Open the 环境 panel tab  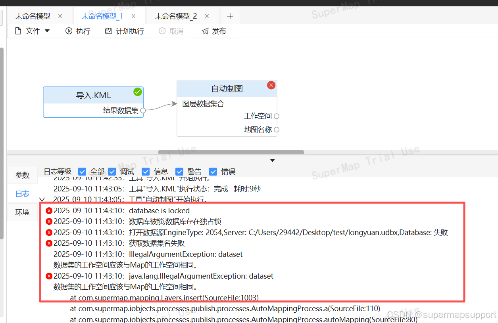pos(22,212)
